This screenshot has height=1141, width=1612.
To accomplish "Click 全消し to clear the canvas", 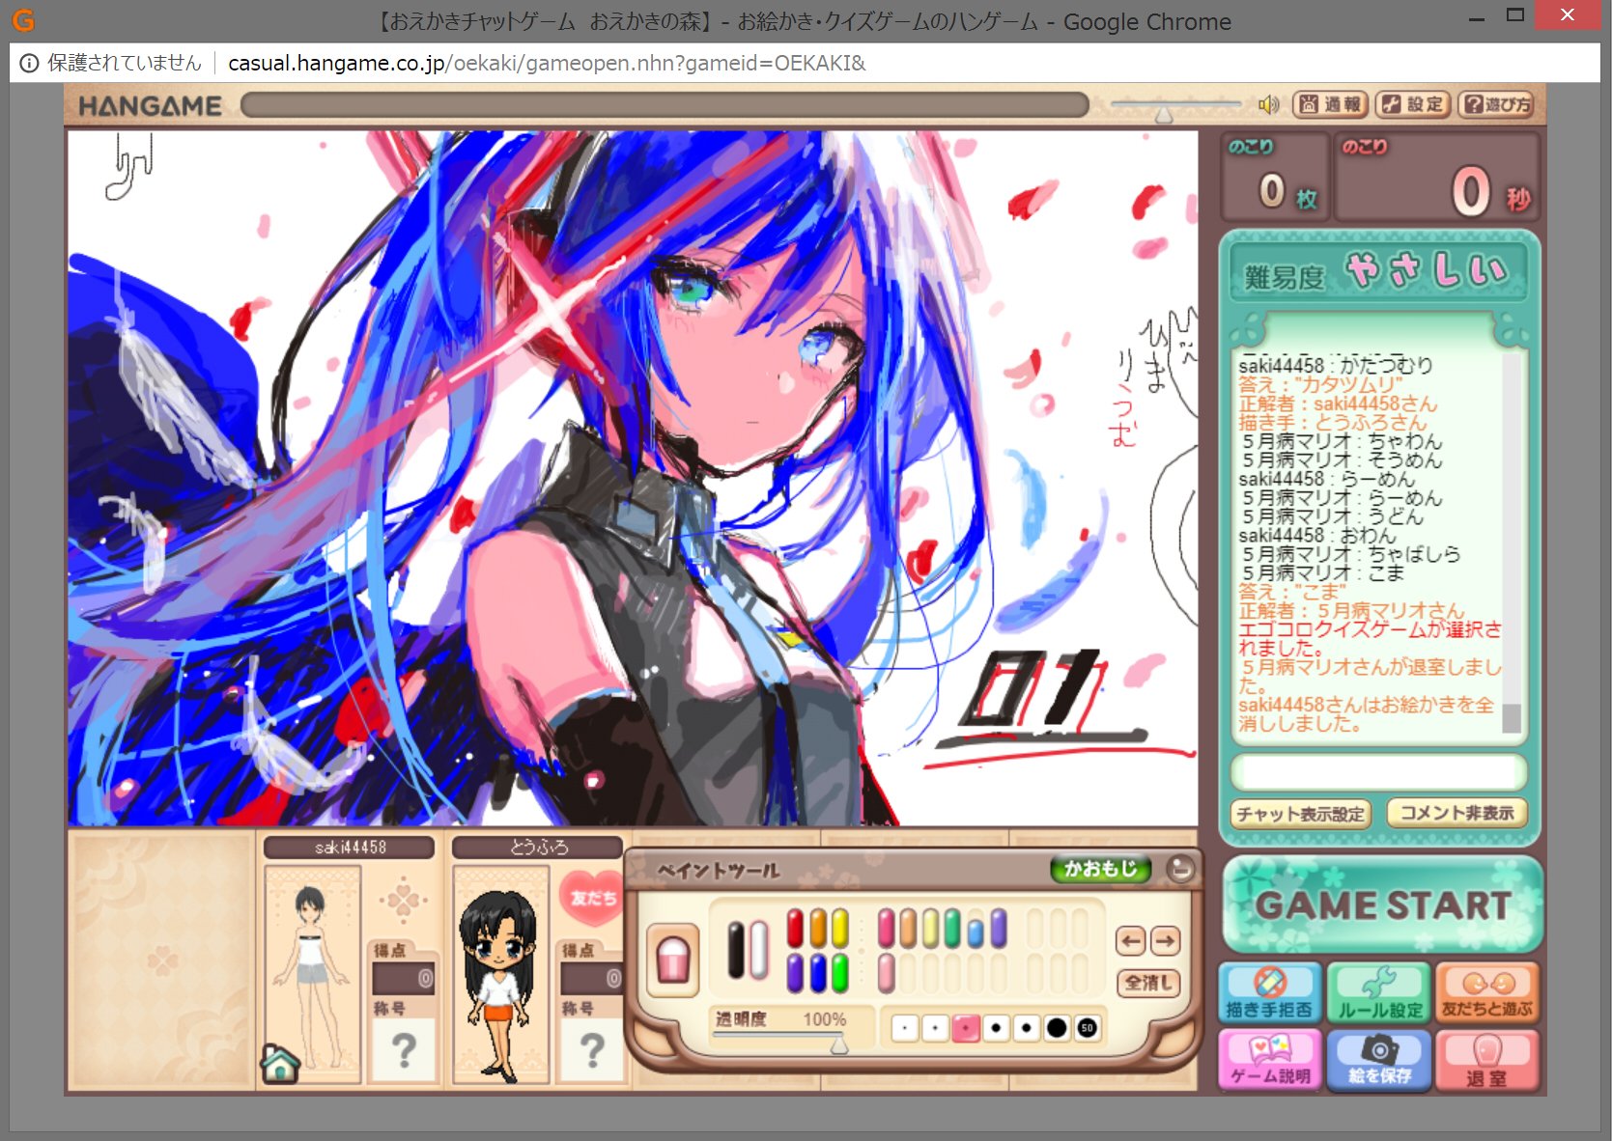I will (1148, 983).
